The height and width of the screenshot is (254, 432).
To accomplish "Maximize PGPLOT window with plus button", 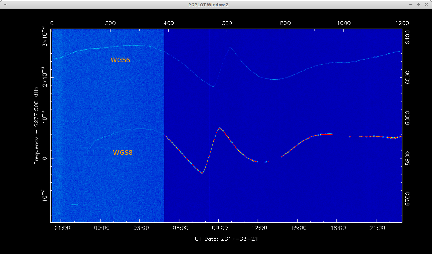I will (419, 5).
